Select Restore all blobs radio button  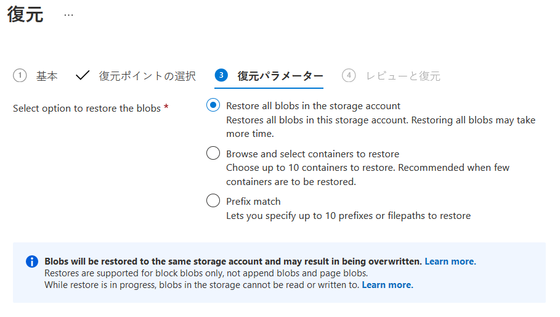(213, 105)
